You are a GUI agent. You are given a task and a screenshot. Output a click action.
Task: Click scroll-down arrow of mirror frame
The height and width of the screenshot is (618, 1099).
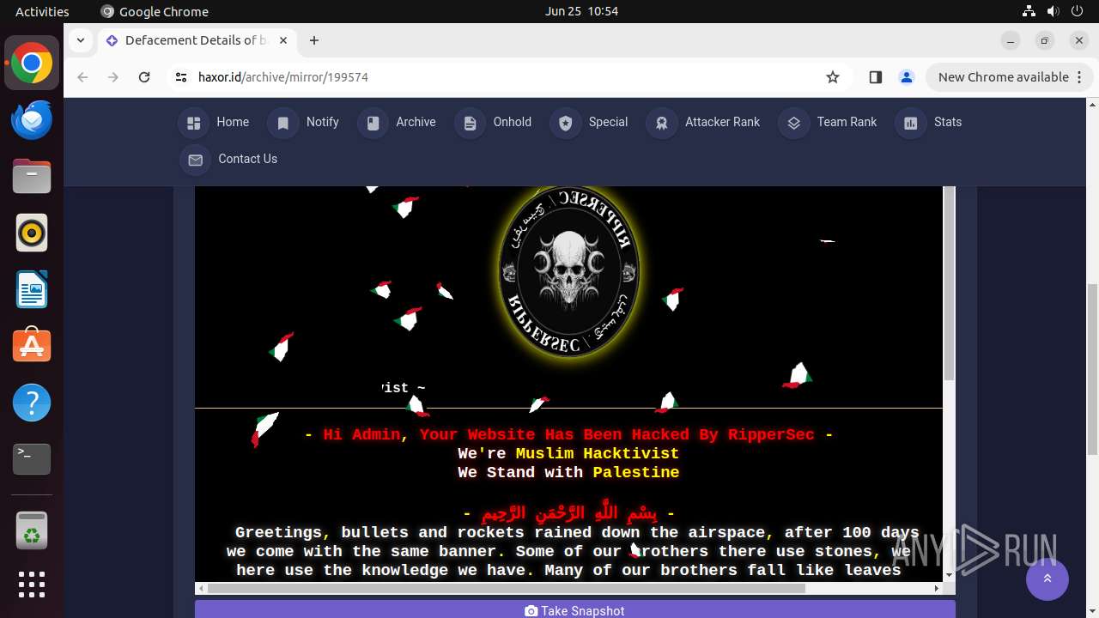tap(949, 575)
